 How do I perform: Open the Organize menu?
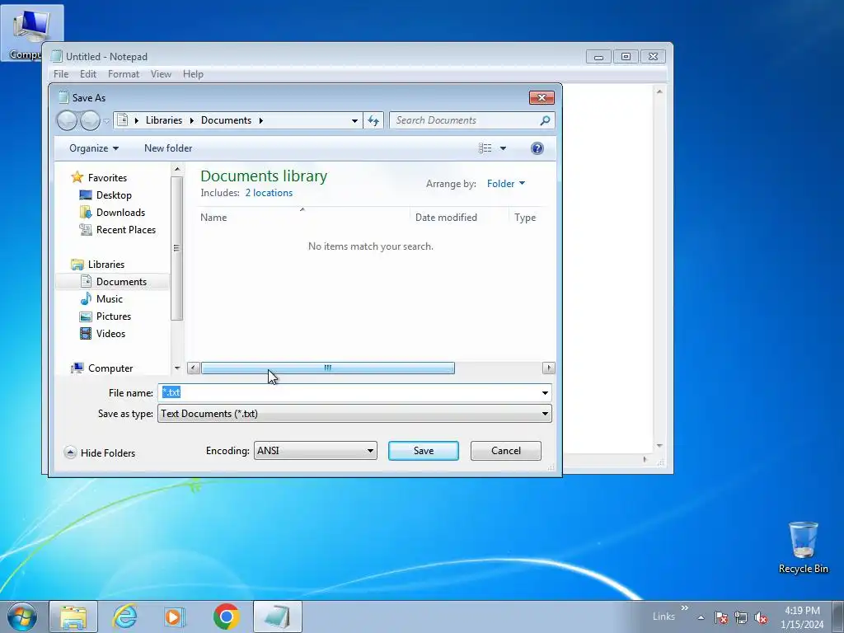tap(94, 148)
